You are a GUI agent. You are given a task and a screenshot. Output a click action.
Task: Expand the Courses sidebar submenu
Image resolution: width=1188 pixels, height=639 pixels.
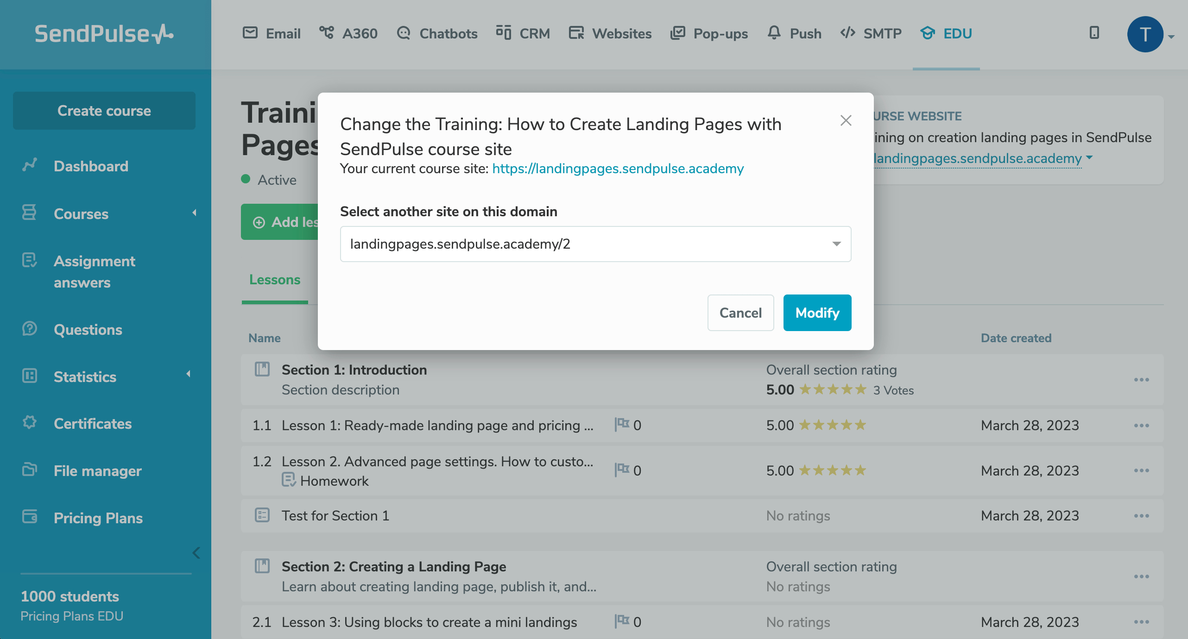194,213
